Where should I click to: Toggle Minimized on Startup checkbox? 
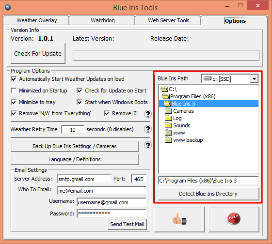click(14, 91)
